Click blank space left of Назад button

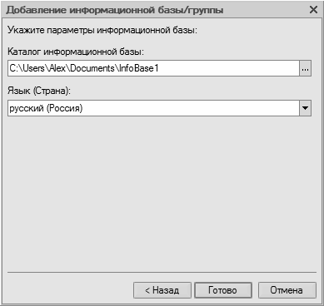(x=69, y=290)
